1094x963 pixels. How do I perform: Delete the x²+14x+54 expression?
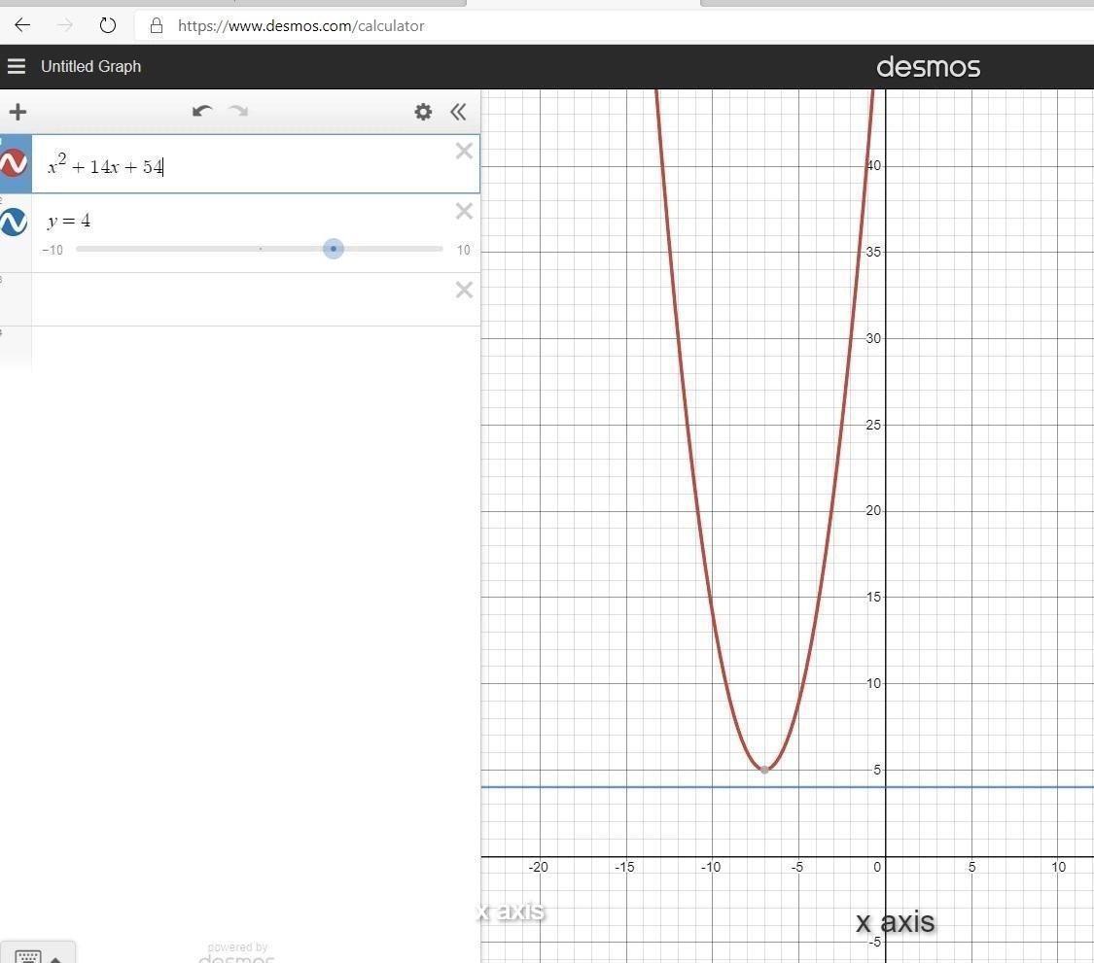[464, 151]
